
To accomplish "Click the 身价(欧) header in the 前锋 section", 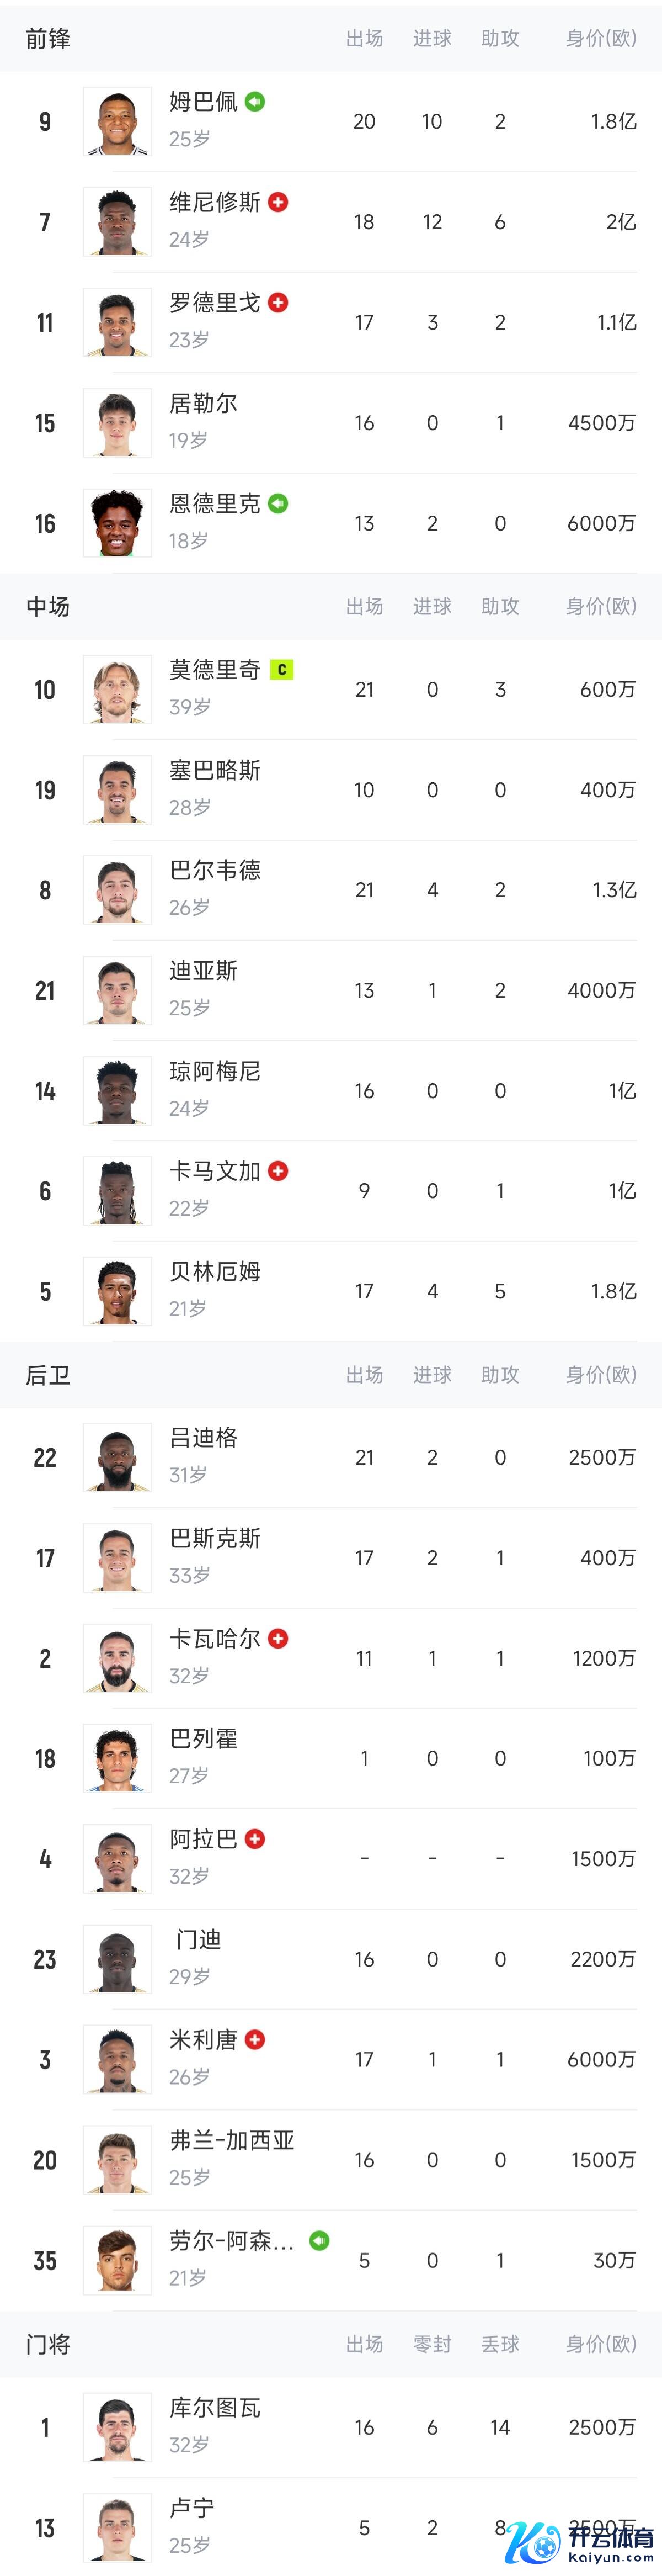I will [600, 38].
